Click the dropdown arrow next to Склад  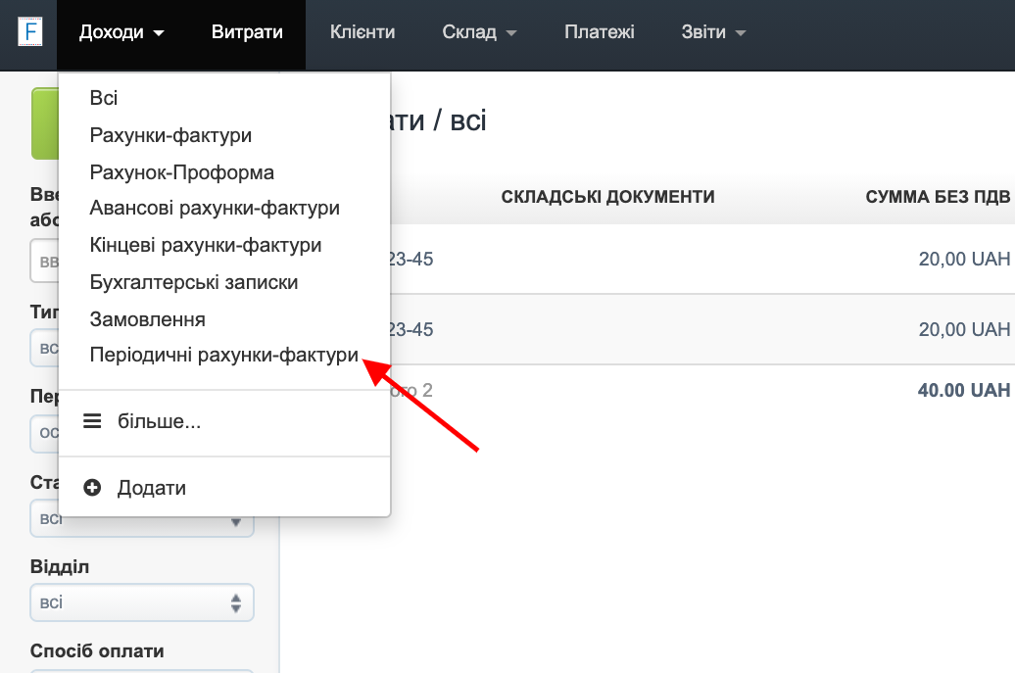click(x=510, y=31)
